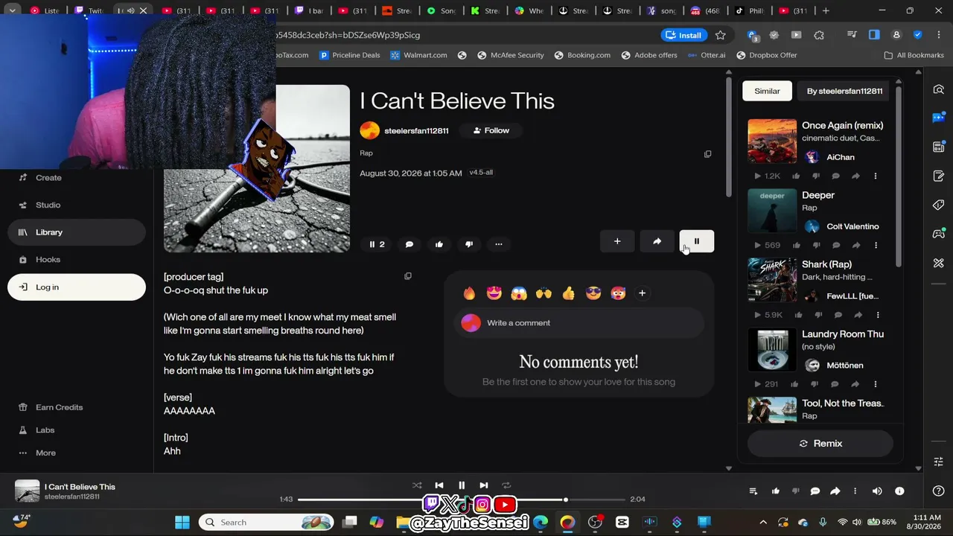The image size is (953, 536).
Task: Play Laundry Room Thu from its play count
Action: pos(766,384)
